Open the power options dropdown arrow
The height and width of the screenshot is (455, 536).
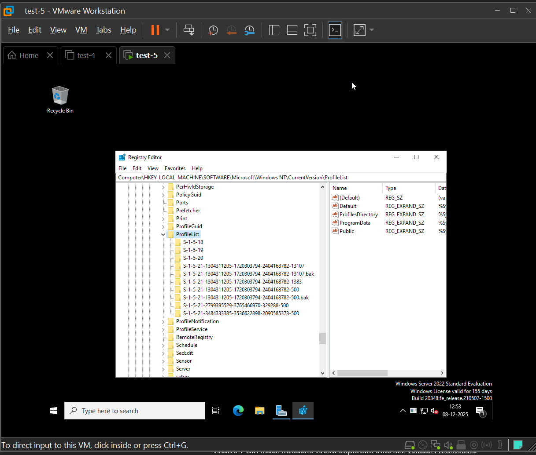coord(167,30)
